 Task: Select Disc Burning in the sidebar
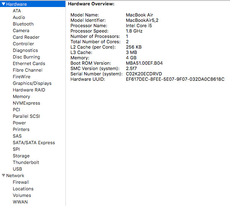[x=26, y=57]
